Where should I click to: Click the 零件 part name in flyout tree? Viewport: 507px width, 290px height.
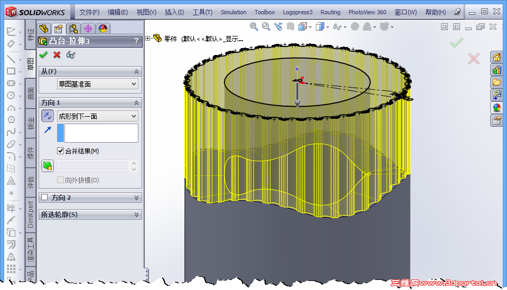[171, 39]
